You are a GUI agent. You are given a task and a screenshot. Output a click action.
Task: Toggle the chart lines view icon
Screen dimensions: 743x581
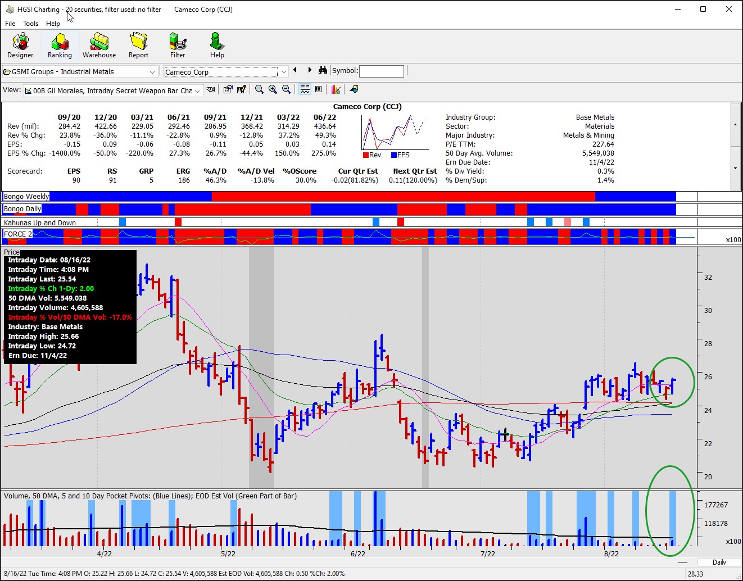coord(305,89)
